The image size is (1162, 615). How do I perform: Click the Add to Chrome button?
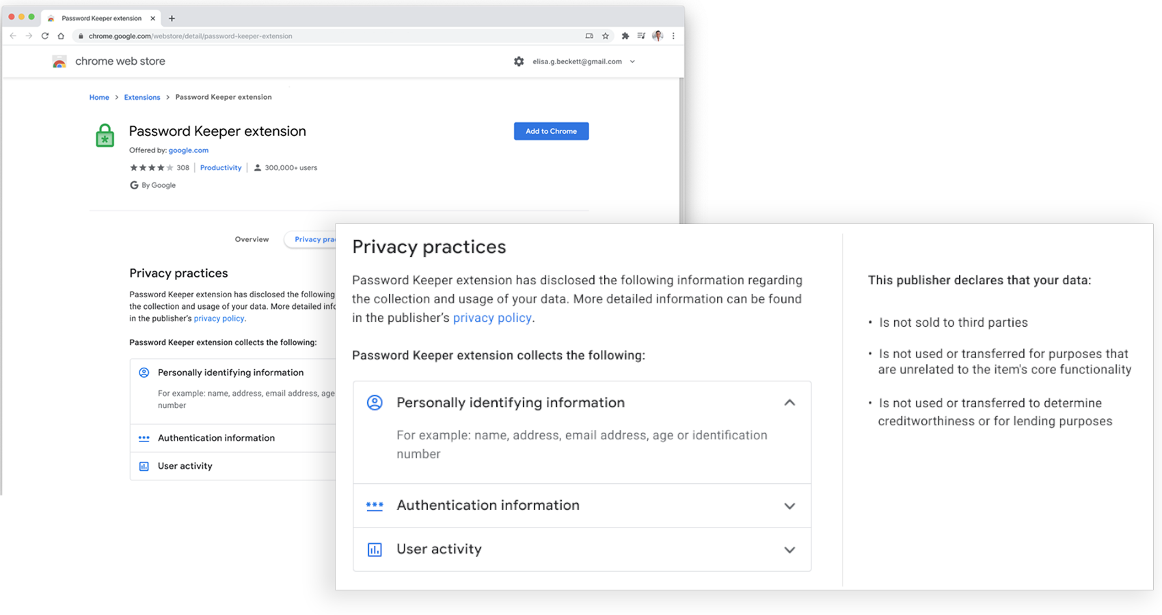point(551,131)
